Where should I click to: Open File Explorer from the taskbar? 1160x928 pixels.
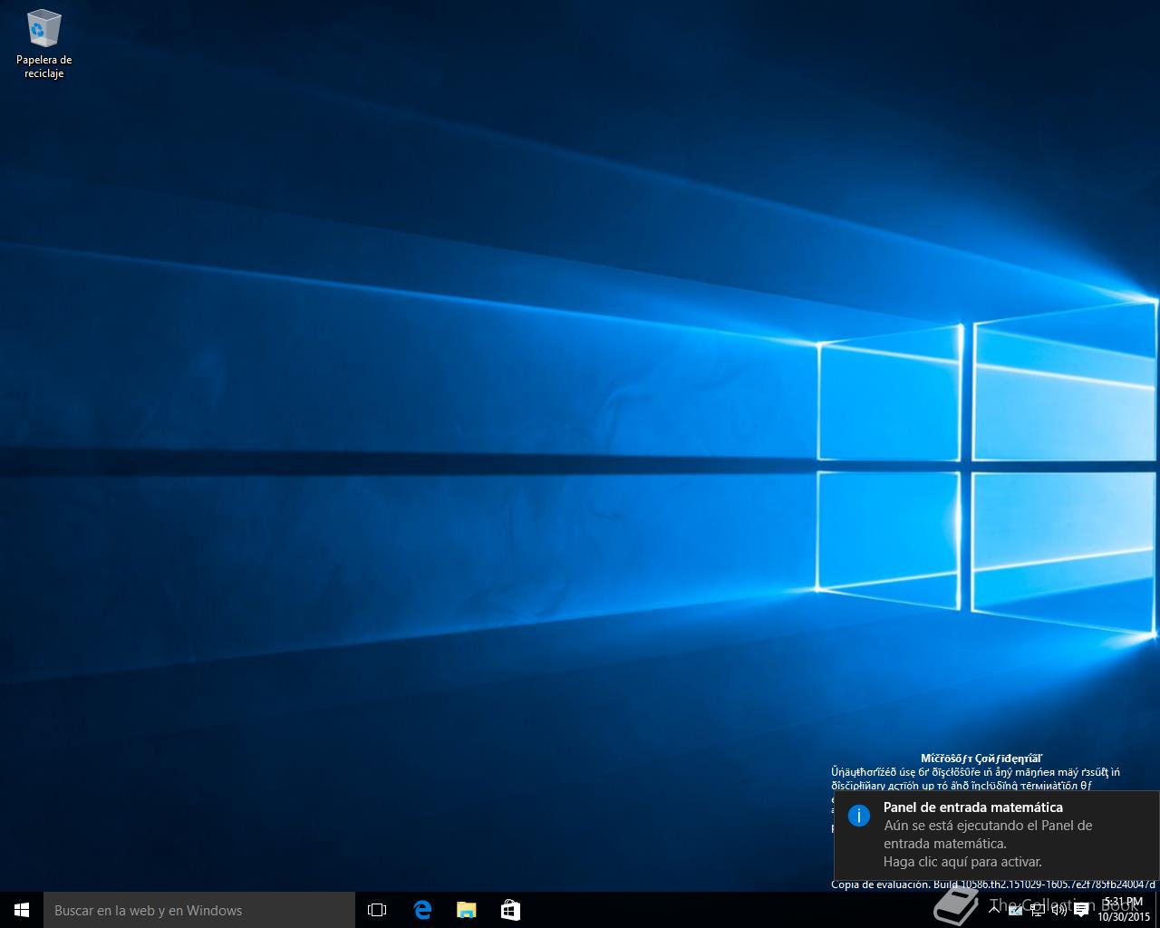pyautogui.click(x=466, y=910)
